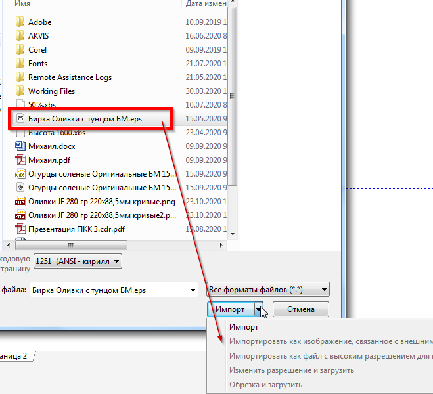Choose Импорт from the dropdown menu
This screenshot has height=394, width=433.
[x=244, y=327]
